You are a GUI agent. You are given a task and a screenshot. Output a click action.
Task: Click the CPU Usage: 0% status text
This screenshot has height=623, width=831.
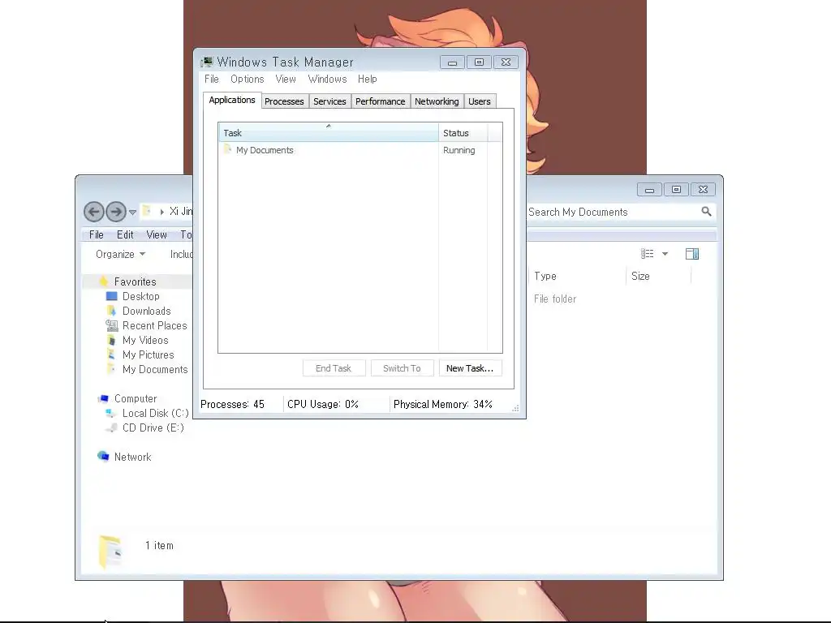323,404
